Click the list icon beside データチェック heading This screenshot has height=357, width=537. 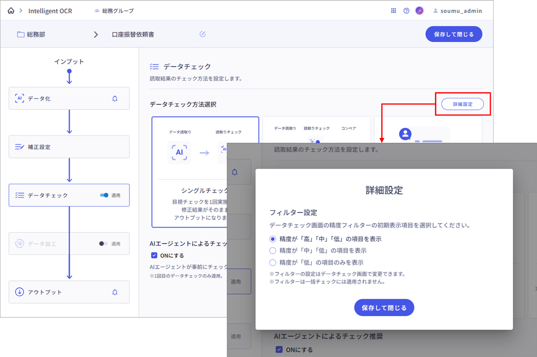pyautogui.click(x=154, y=66)
